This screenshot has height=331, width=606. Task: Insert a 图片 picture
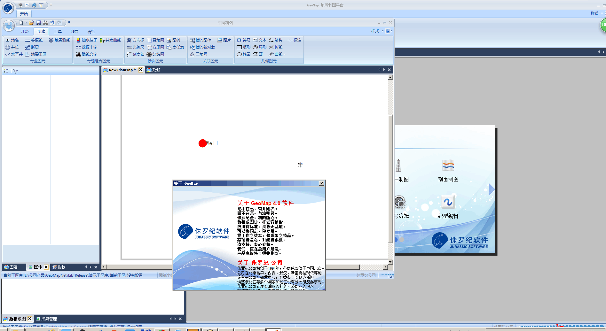[x=224, y=40]
